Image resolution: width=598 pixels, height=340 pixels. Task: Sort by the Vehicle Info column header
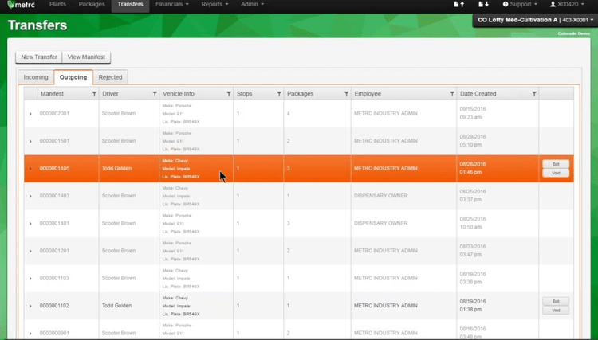click(178, 94)
